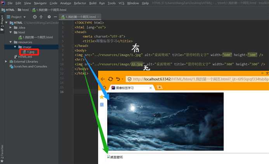Viewport: 269px width, 164px height.
Task: Click the locate/scroll-from-source icon in Project panel
Action: [x=35, y=17]
